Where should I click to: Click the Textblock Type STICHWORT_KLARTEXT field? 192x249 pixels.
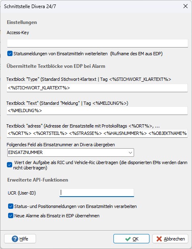(97, 88)
